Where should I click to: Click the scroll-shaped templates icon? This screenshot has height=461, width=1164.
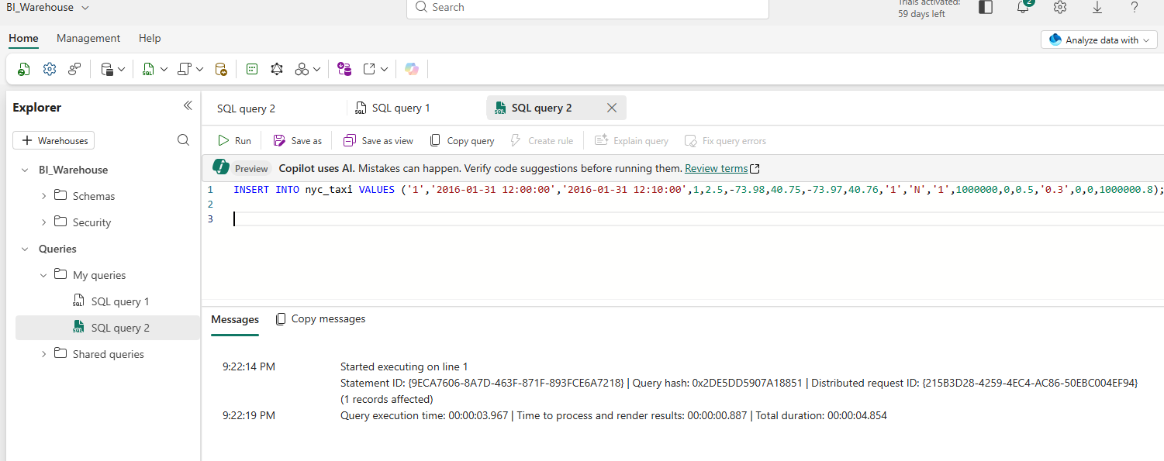pyautogui.click(x=184, y=69)
